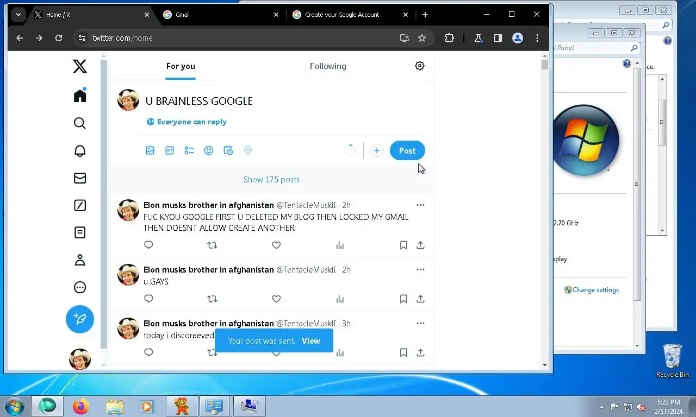Image resolution: width=696 pixels, height=417 pixels.
Task: Add a GIF to the post
Action: (x=170, y=150)
